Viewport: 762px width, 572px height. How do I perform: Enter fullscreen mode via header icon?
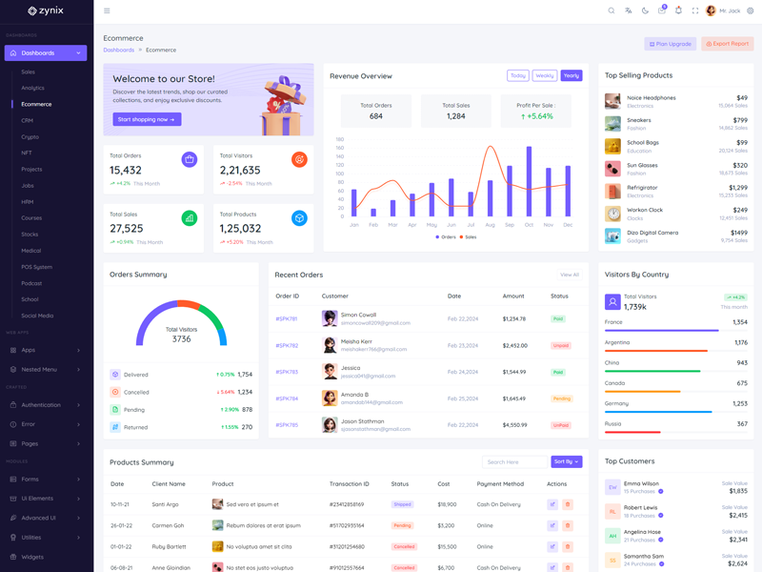(x=695, y=10)
